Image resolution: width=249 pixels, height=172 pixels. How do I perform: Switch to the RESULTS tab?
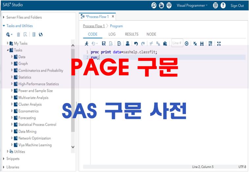pyautogui.click(x=132, y=34)
